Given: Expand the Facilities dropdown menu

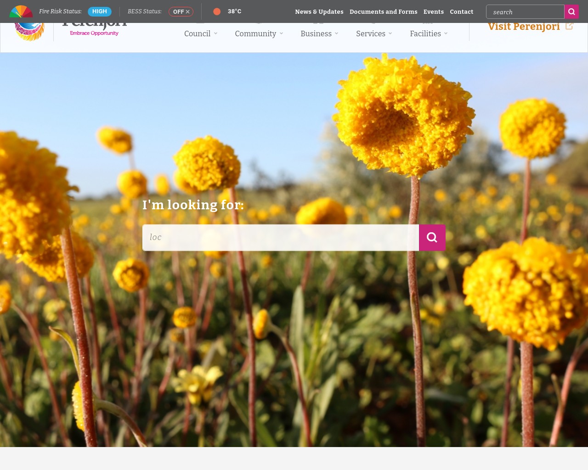Looking at the screenshot, I should 429,34.
